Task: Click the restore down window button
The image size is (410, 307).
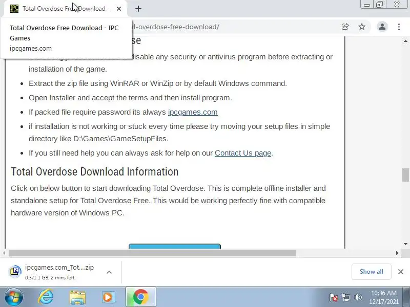Action: tap(379, 5)
